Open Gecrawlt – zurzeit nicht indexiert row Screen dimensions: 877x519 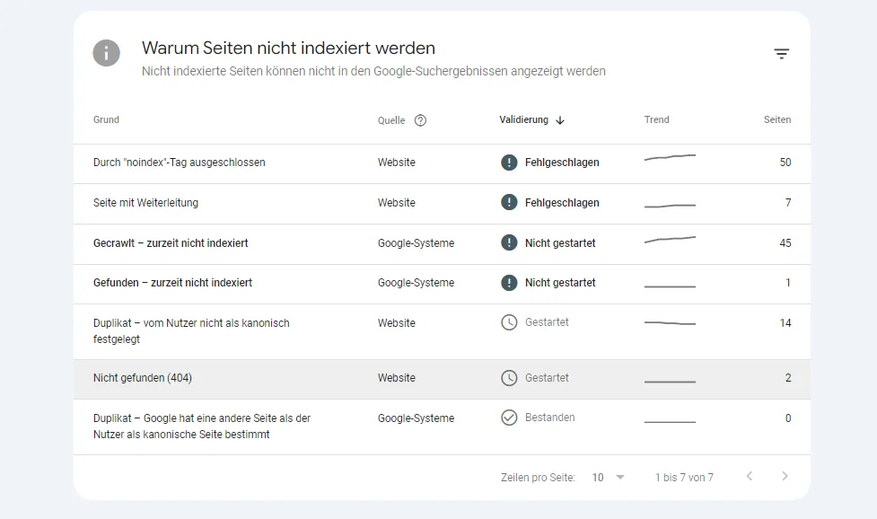[442, 244]
